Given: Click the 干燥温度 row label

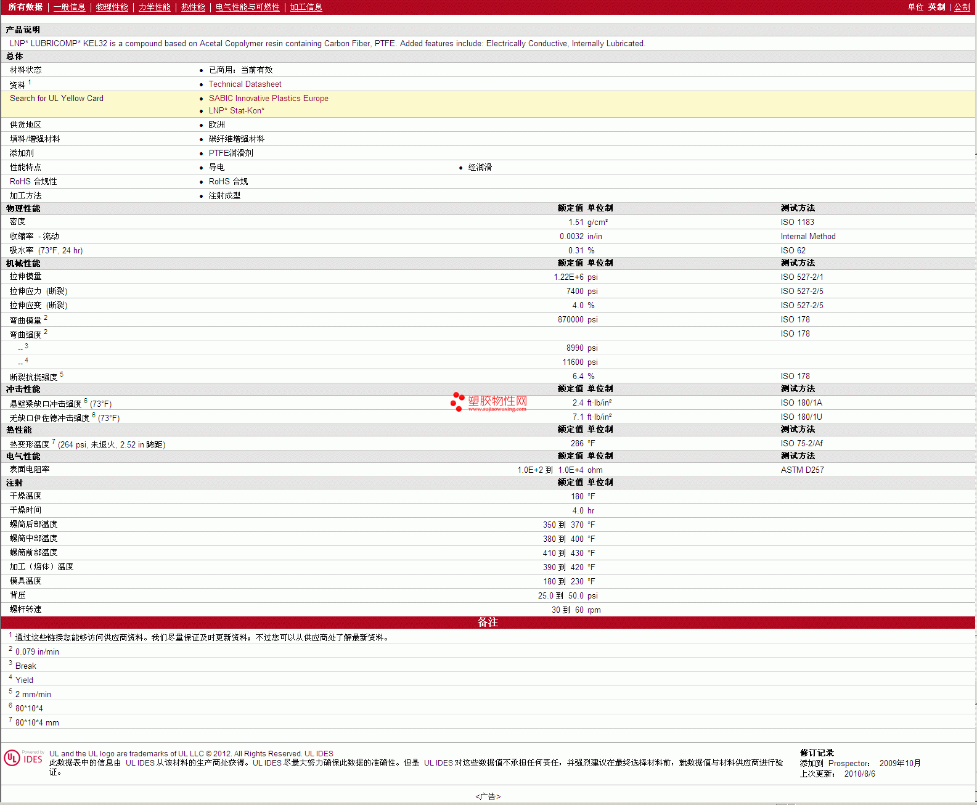Looking at the screenshot, I should tap(25, 496).
